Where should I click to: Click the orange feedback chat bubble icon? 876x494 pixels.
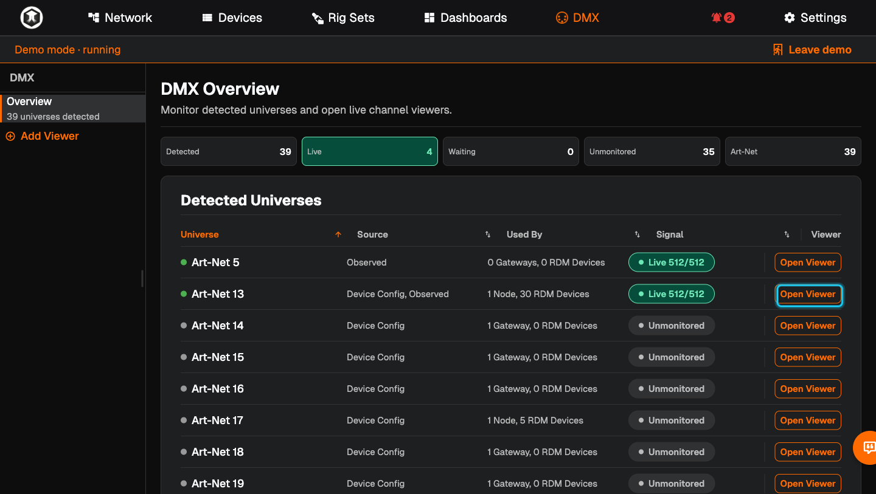(868, 448)
